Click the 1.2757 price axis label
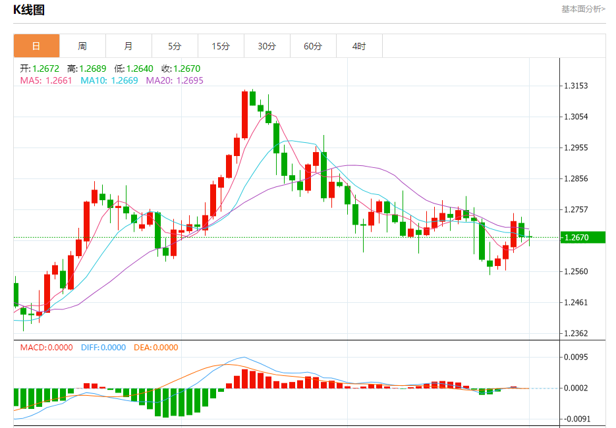 pyautogui.click(x=576, y=209)
